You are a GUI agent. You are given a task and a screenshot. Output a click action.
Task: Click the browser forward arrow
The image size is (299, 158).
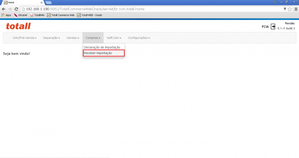tap(10, 9)
